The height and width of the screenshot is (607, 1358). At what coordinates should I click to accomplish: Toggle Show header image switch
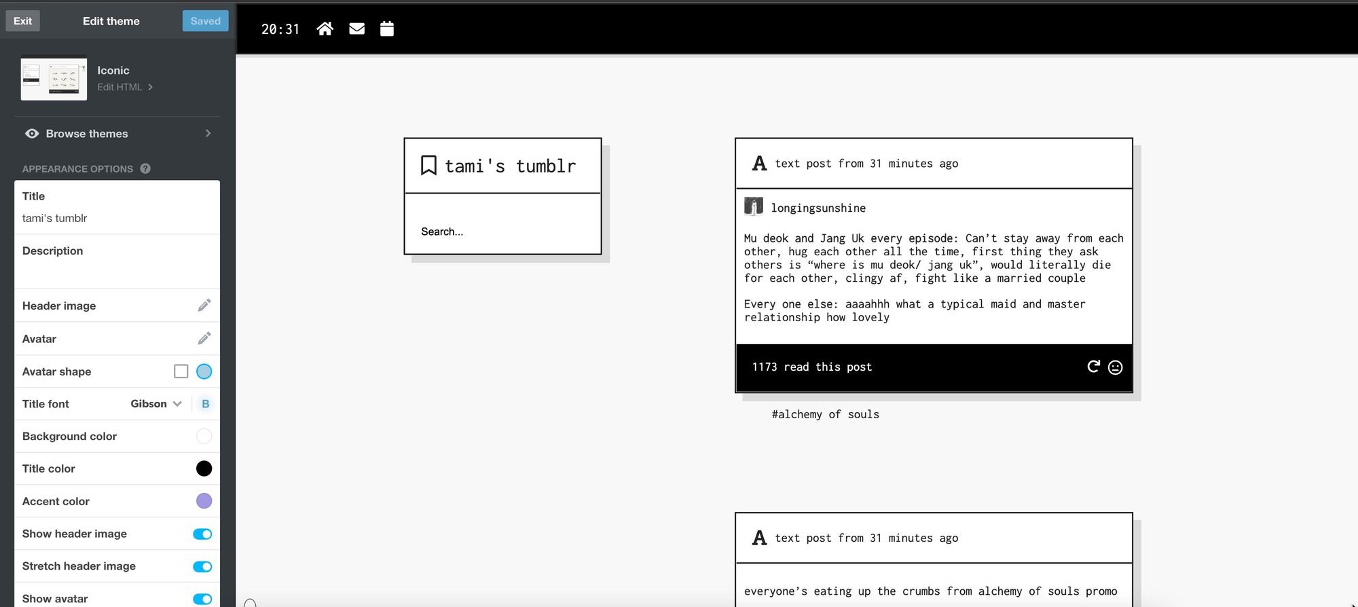tap(202, 534)
